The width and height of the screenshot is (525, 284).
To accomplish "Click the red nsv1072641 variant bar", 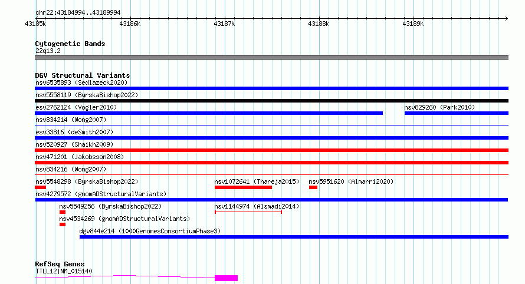I will pos(243,187).
